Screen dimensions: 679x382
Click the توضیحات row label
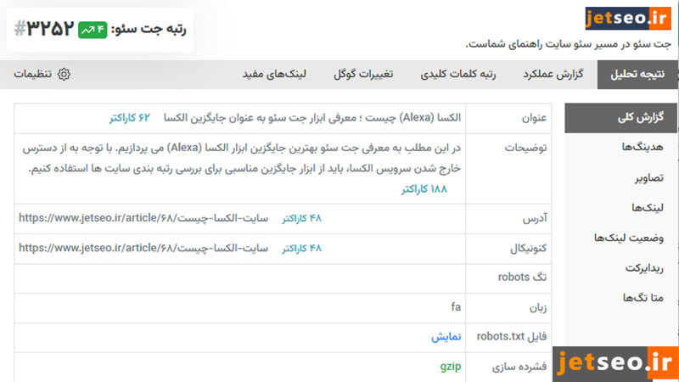click(525, 148)
